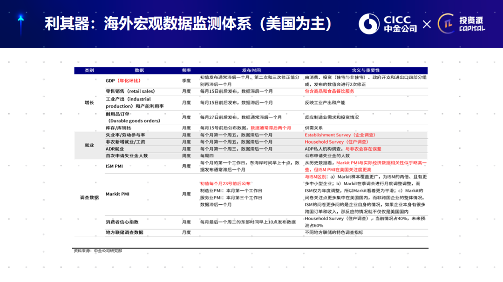Click the ISM PMI cell
This screenshot has height=282, width=503.
click(114, 166)
